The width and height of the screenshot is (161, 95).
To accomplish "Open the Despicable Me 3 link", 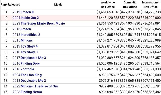I will click(33, 58).
